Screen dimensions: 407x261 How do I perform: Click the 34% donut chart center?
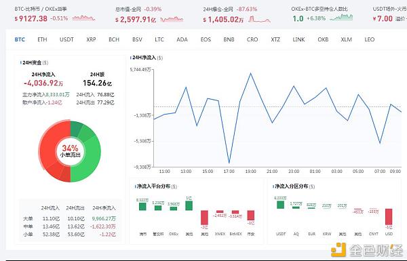70,151
